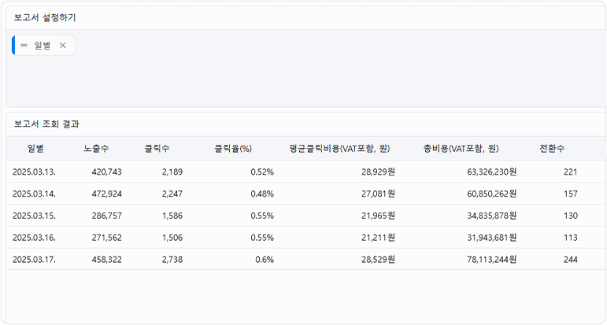Click the 0.6% click rate cell
607x325 pixels.
[x=265, y=260]
